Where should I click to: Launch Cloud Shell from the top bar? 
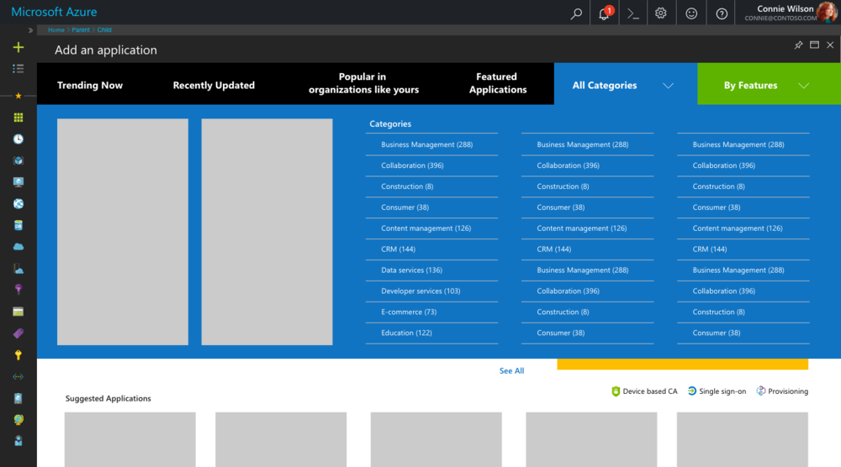point(633,14)
